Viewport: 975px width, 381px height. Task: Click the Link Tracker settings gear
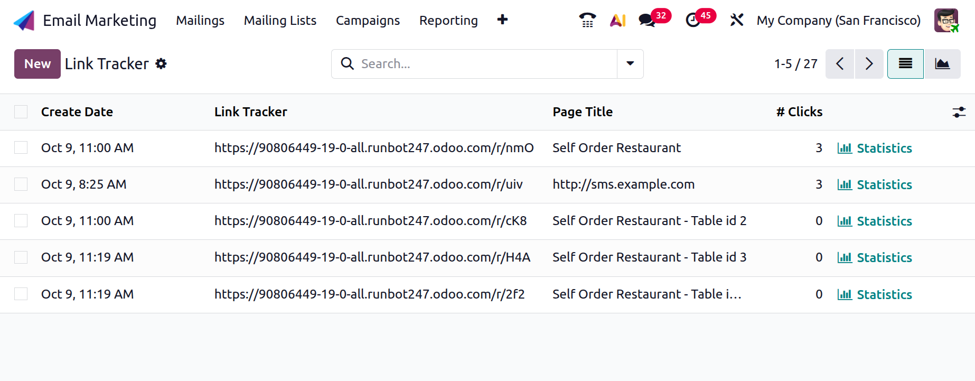click(x=161, y=64)
